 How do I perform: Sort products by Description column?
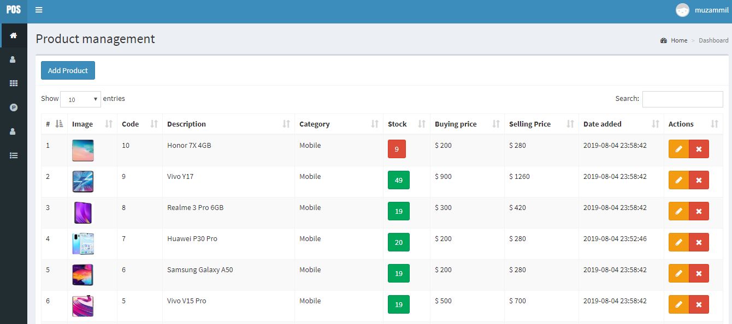[228, 124]
